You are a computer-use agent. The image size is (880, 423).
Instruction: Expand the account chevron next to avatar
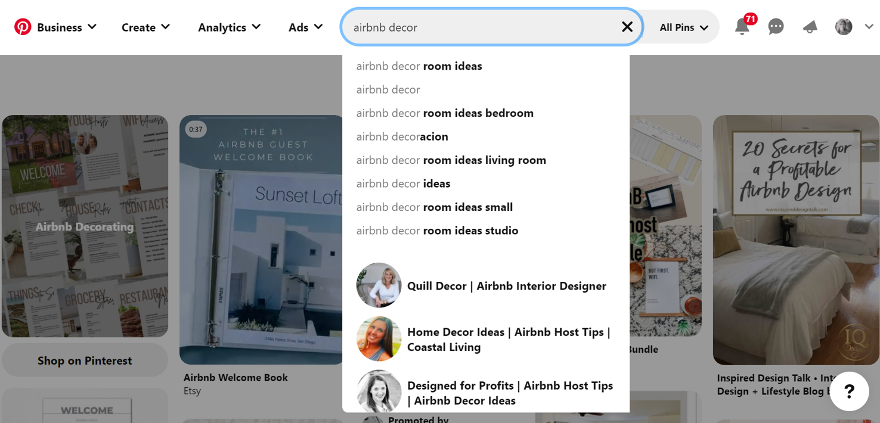[x=869, y=27]
